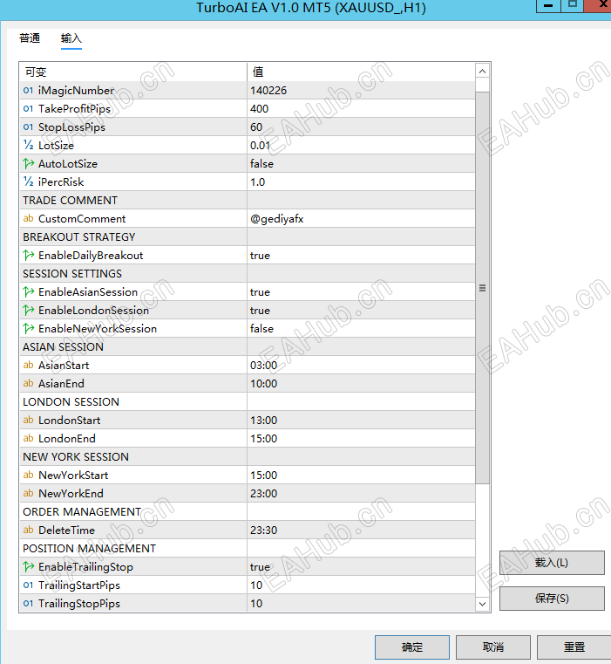The width and height of the screenshot is (611, 664).
Task: Minimize the TurboAI EA dialog window
Action: [x=548, y=6]
